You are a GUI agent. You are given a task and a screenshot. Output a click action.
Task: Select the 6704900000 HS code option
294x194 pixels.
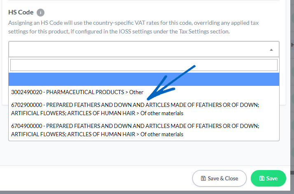[144, 130]
